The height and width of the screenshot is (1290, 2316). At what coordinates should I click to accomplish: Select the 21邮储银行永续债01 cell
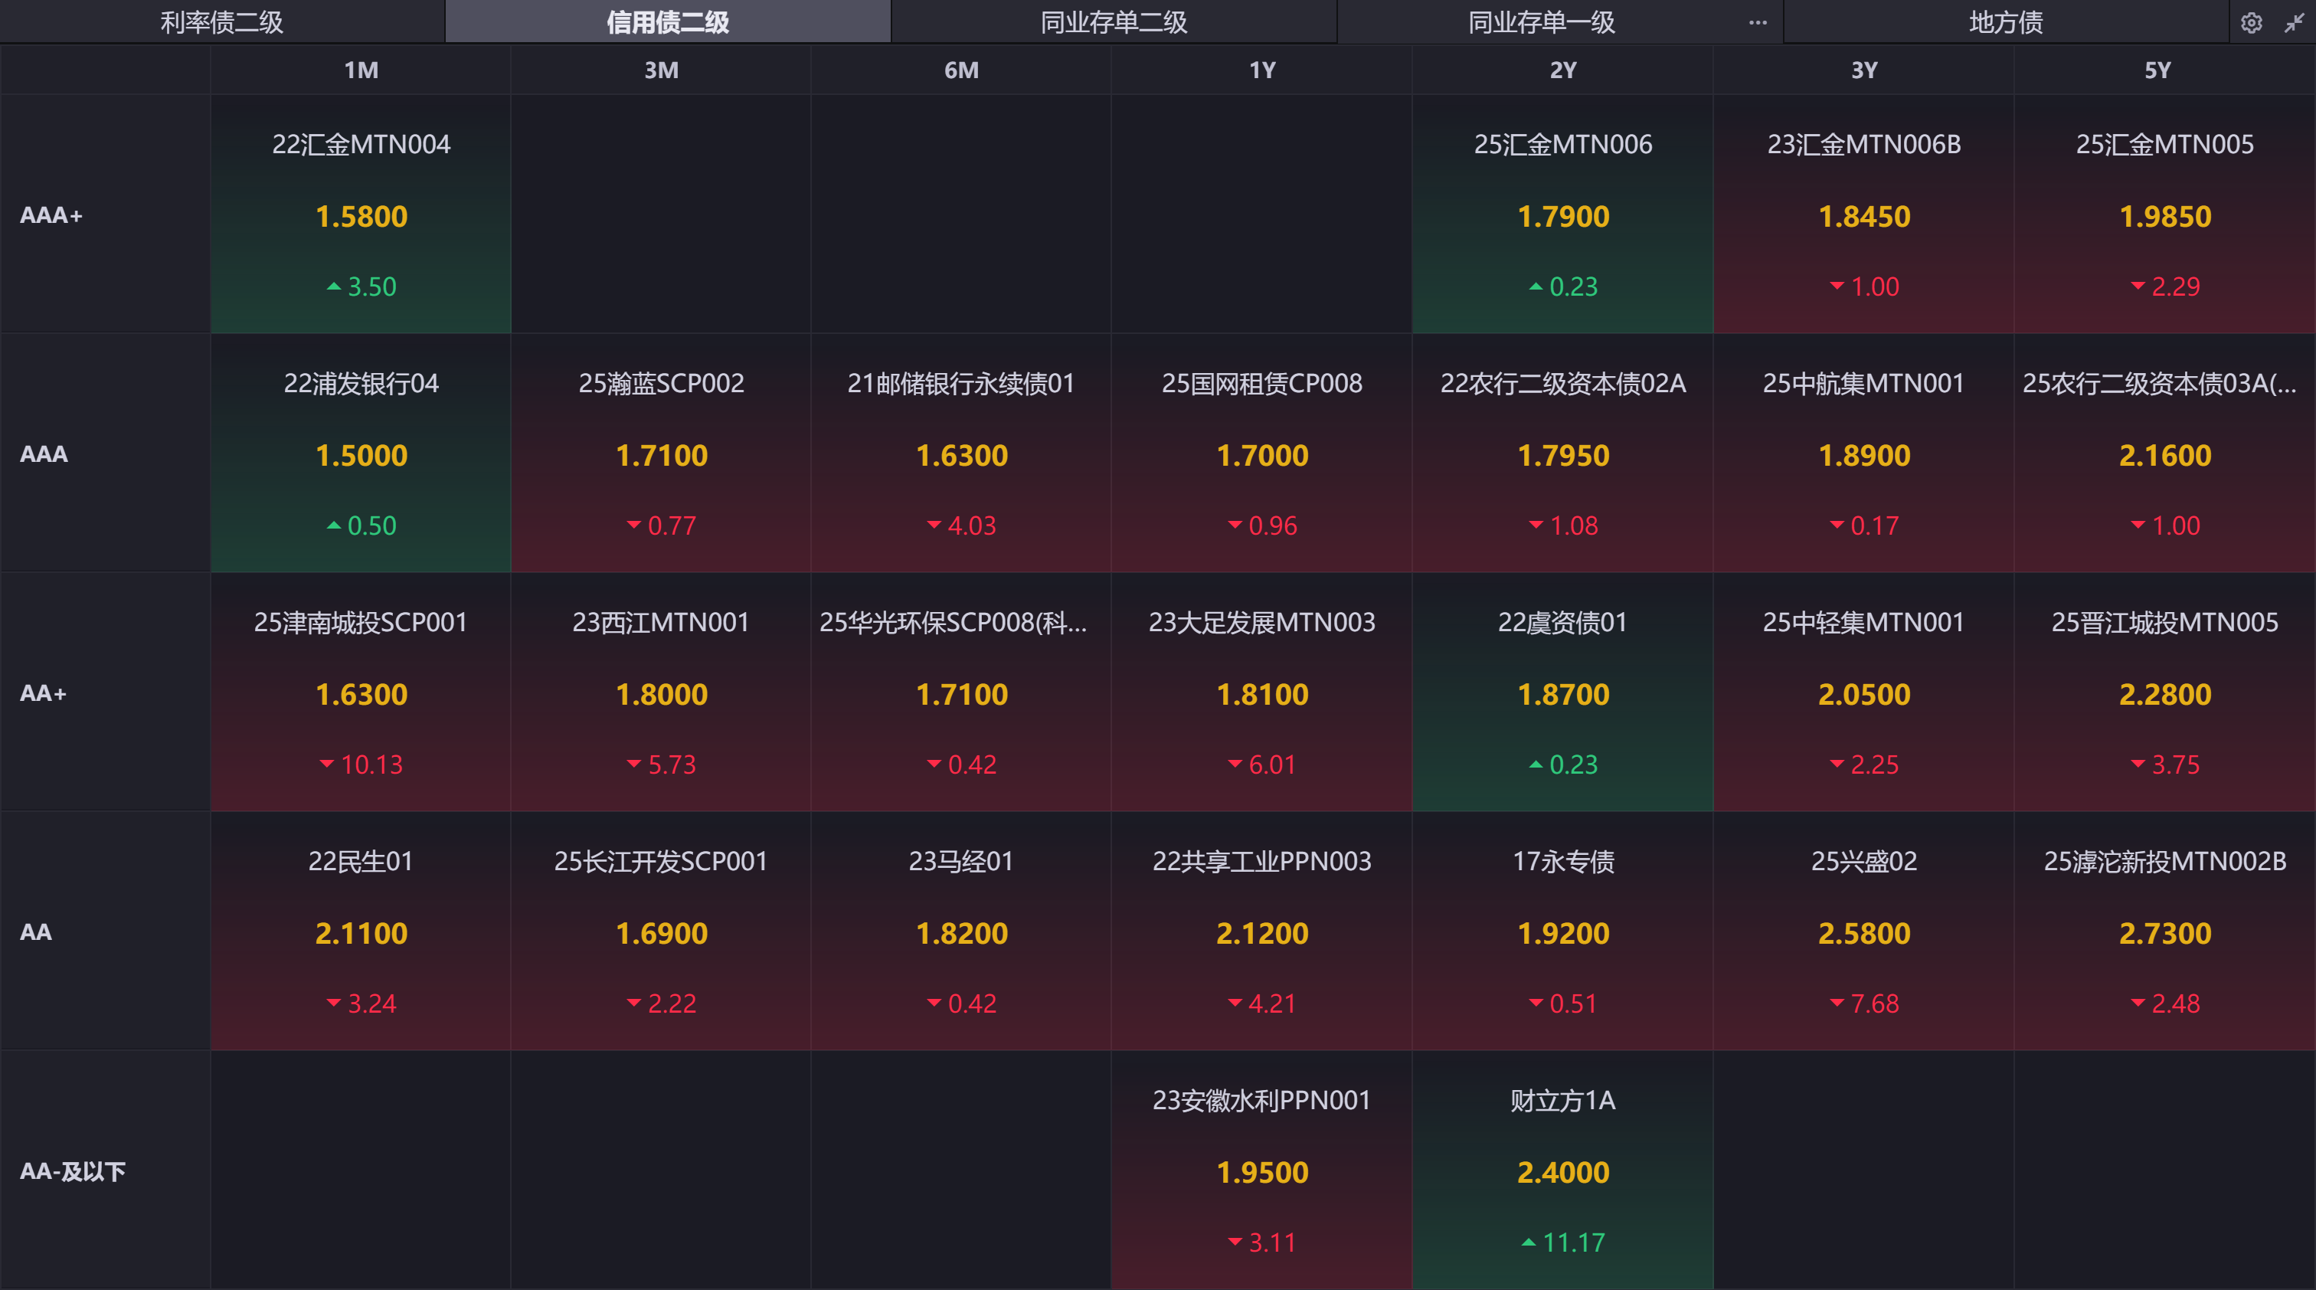click(961, 454)
